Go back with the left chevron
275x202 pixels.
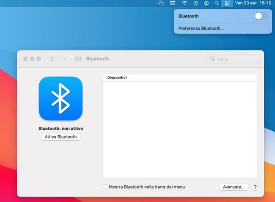coord(52,59)
